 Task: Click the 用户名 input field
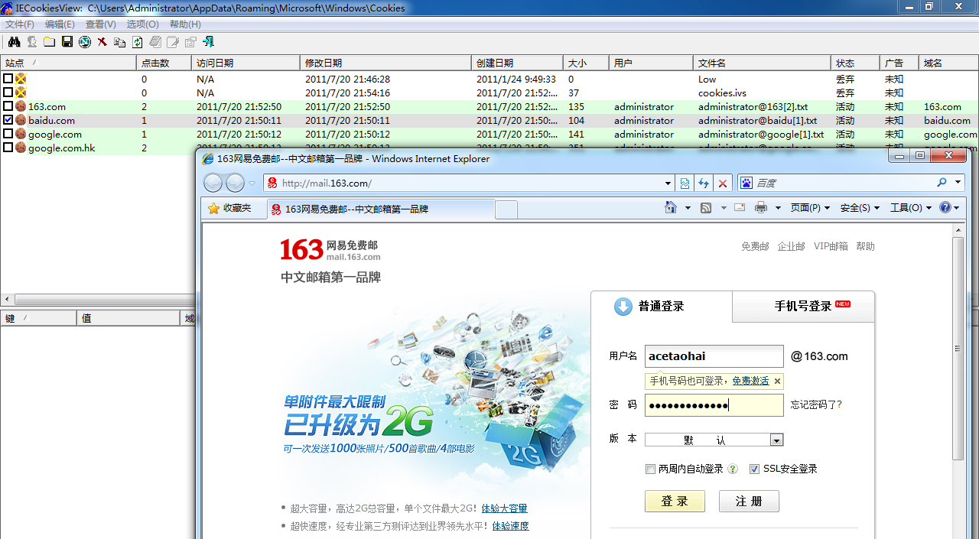[714, 356]
